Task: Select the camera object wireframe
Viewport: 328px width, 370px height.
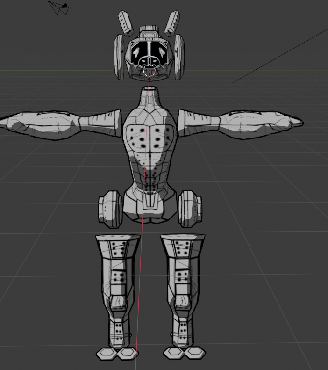Action: (59, 8)
